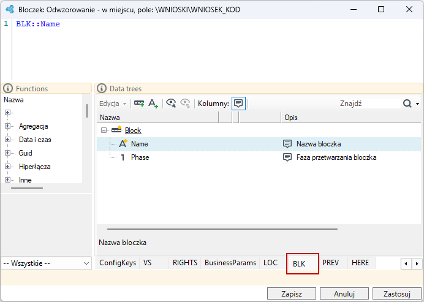Switch to the BusinessParams tab
424x302 pixels.
[x=230, y=263]
